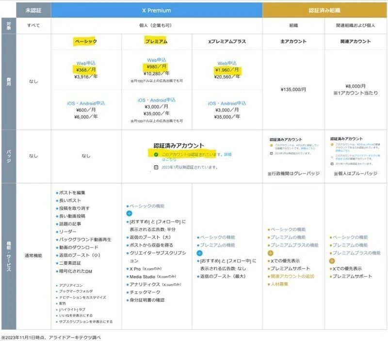Click the 主アカウント column heading

pos(293,41)
